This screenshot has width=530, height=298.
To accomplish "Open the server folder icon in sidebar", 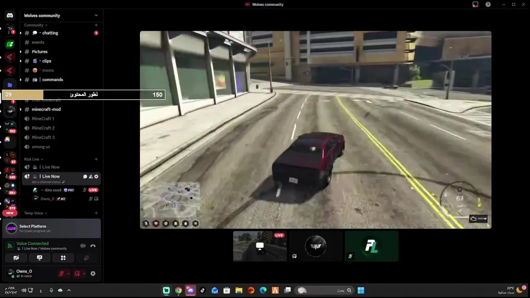I will pos(10,85).
